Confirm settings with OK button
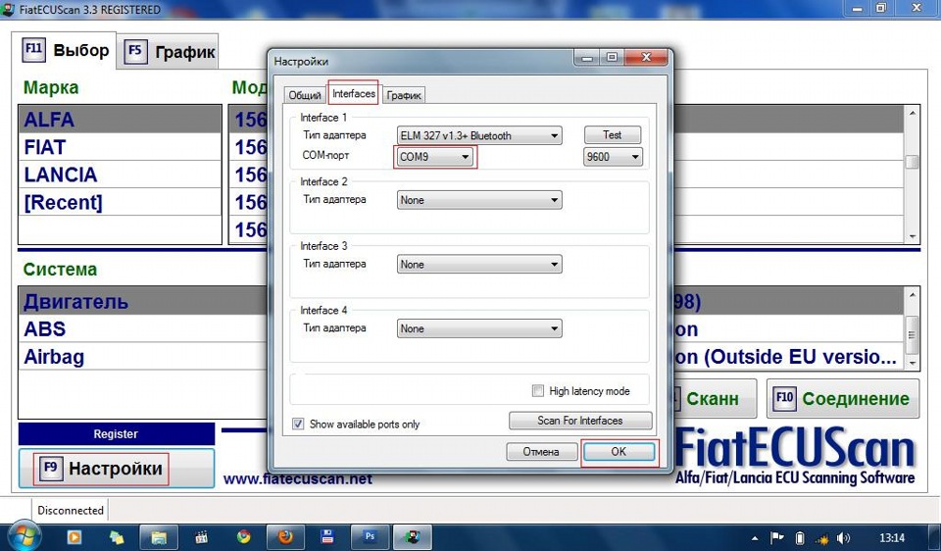This screenshot has width=941, height=551. click(619, 451)
